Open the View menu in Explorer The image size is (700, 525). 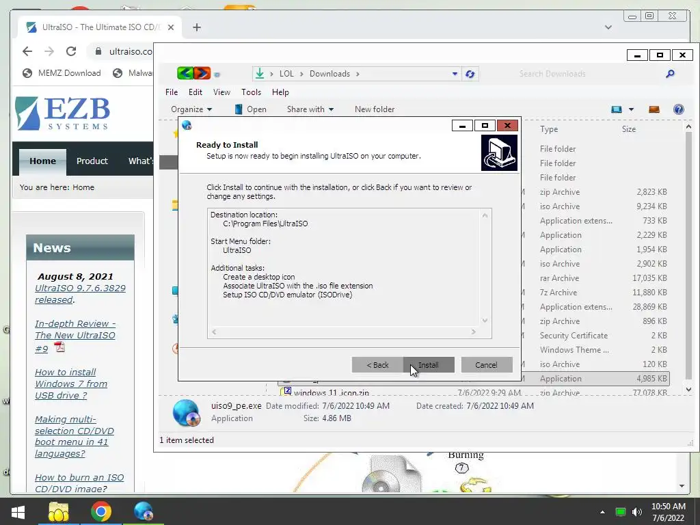221,92
